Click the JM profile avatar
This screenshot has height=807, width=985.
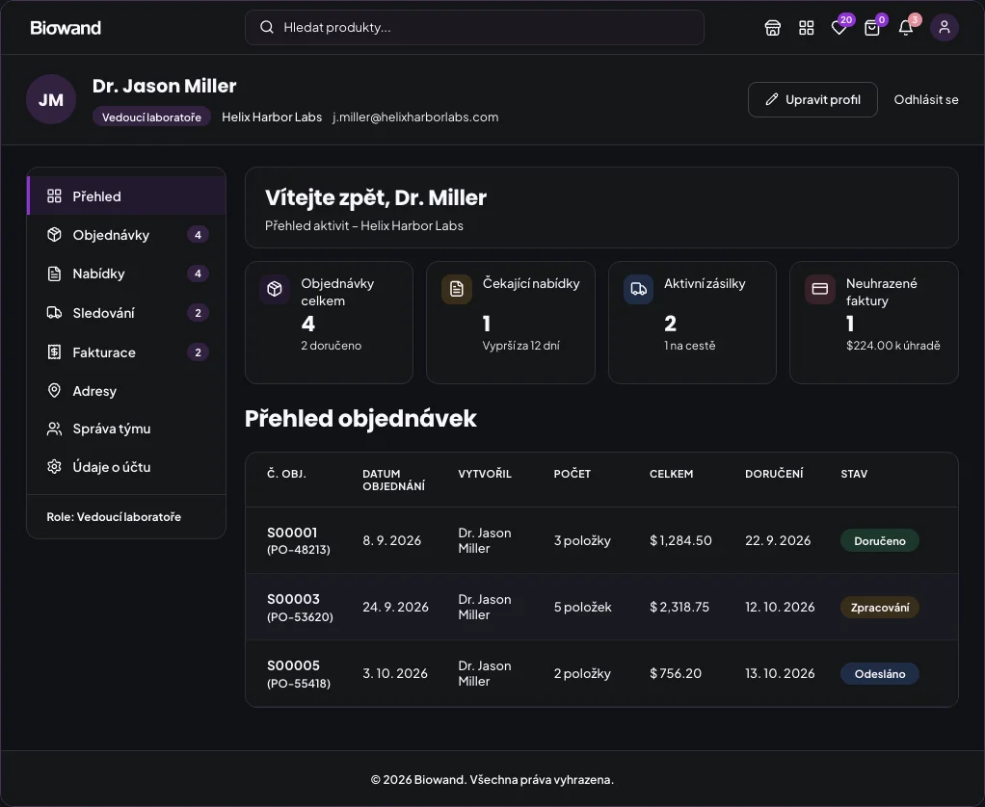[51, 99]
